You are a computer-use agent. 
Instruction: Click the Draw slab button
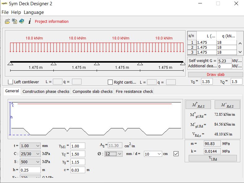click(215, 75)
